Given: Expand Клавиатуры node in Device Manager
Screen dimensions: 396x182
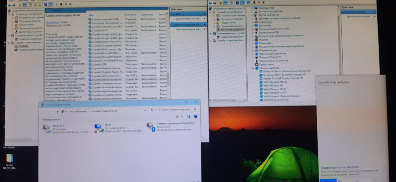Looking at the screenshot, I should click(253, 22).
